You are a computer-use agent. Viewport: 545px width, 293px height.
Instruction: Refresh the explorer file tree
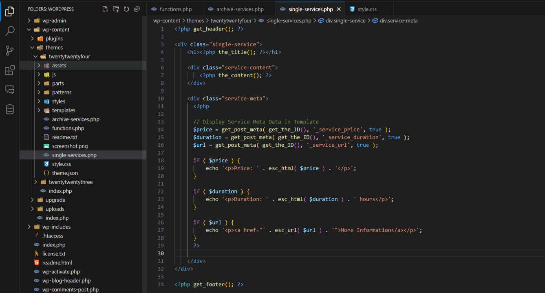coord(126,9)
